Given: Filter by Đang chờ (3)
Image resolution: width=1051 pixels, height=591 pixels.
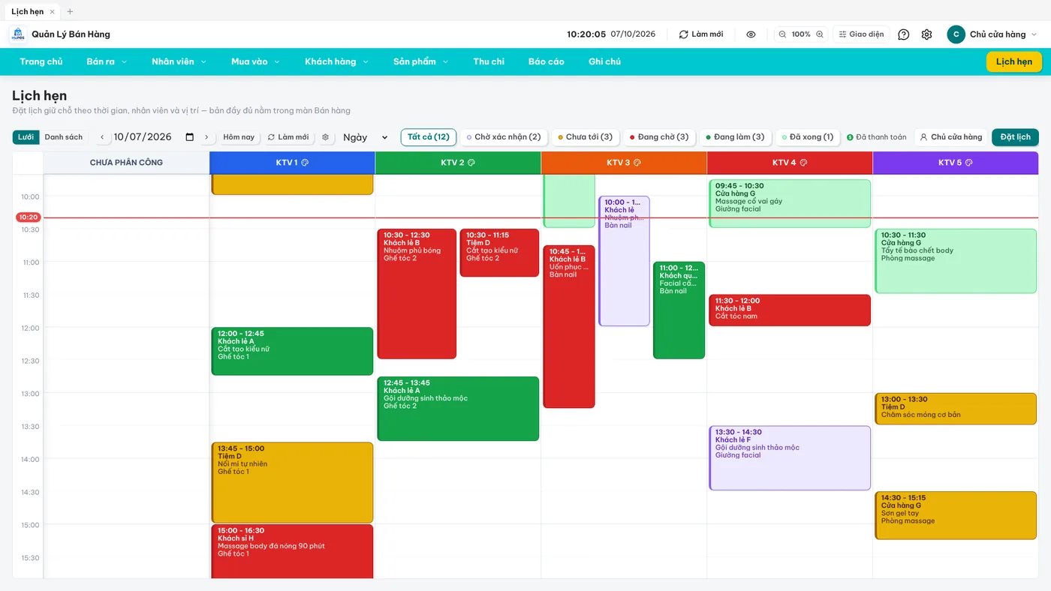Looking at the screenshot, I should 658,137.
